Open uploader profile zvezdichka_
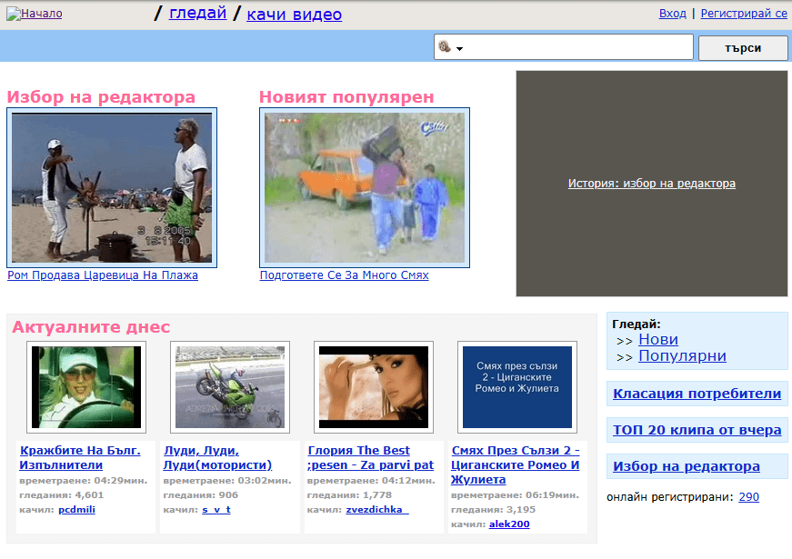Viewport: 792px width, 559px height. click(376, 510)
